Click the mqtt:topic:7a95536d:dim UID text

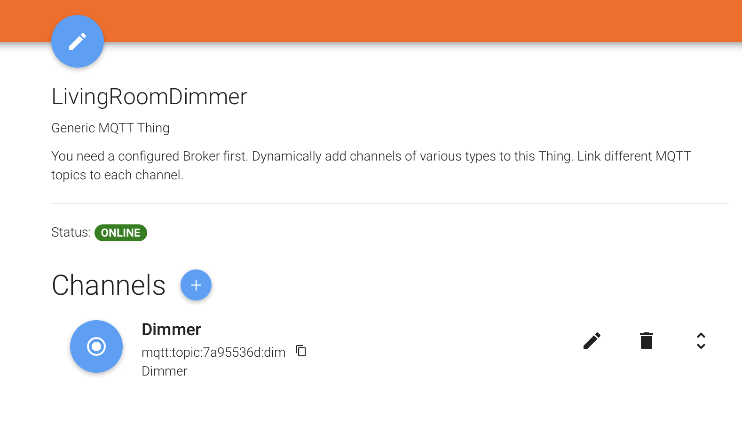213,352
